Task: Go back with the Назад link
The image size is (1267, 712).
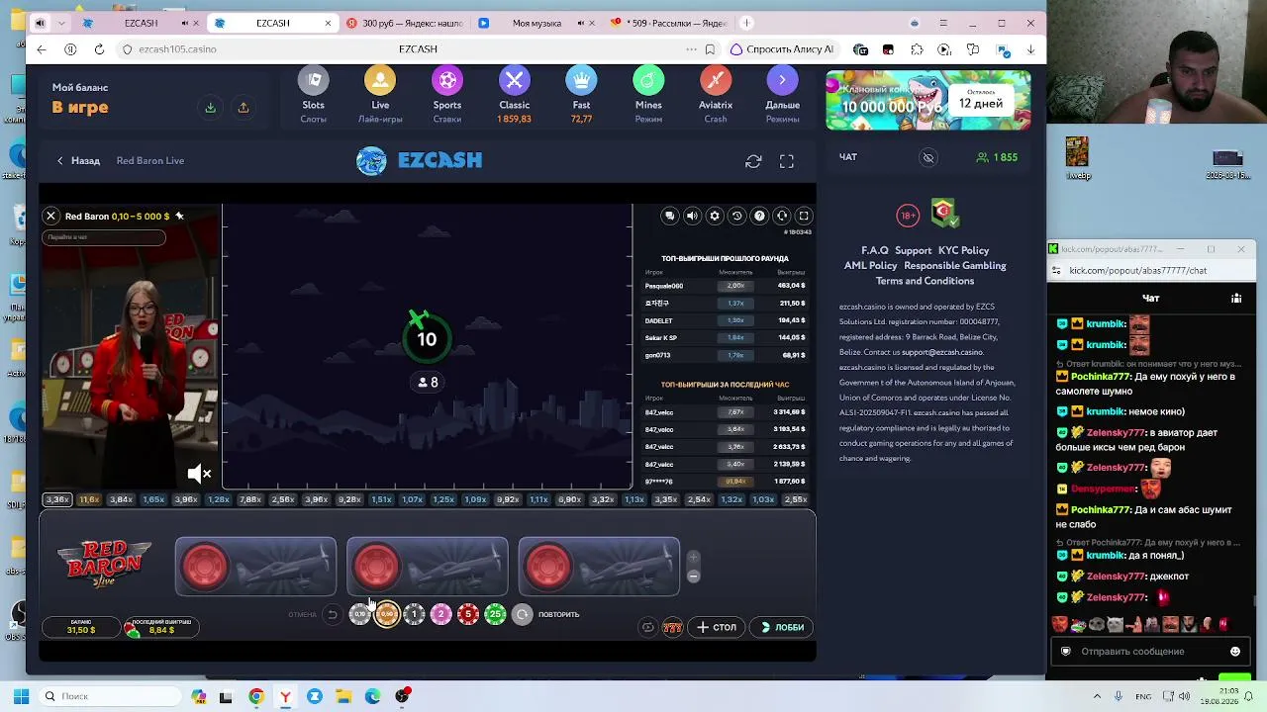Action: click(x=78, y=161)
